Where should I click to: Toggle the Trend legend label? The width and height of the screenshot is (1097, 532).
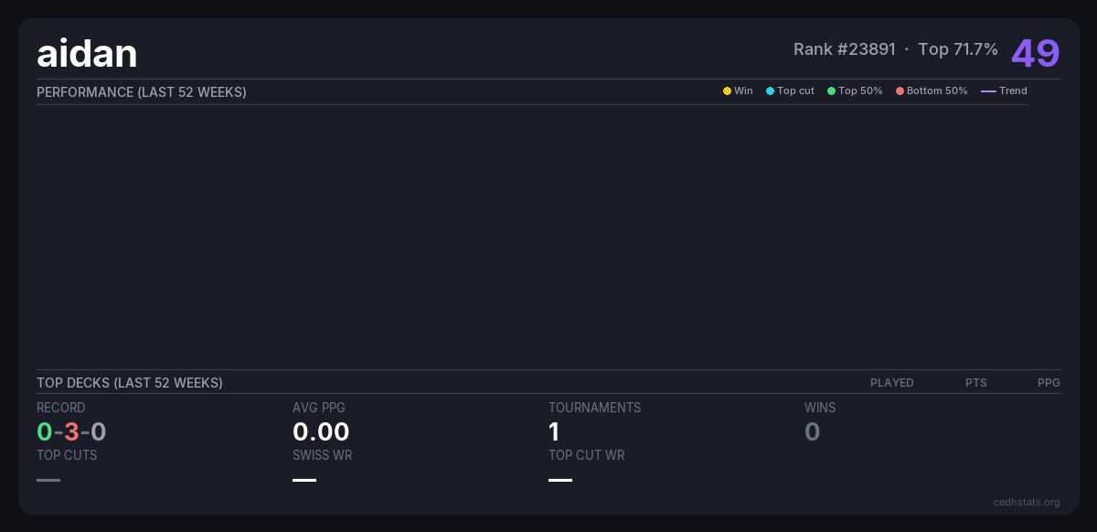(1013, 91)
